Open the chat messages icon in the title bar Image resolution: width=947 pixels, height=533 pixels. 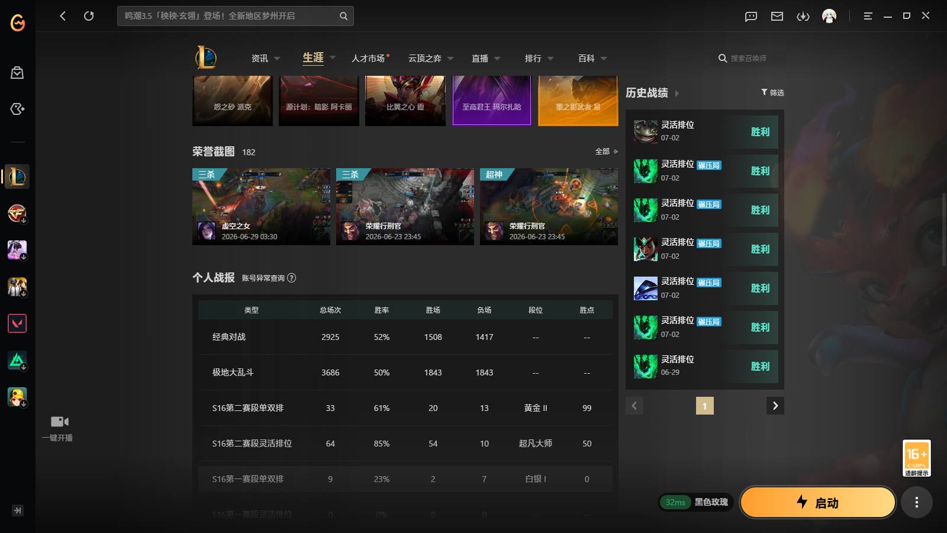tap(751, 17)
